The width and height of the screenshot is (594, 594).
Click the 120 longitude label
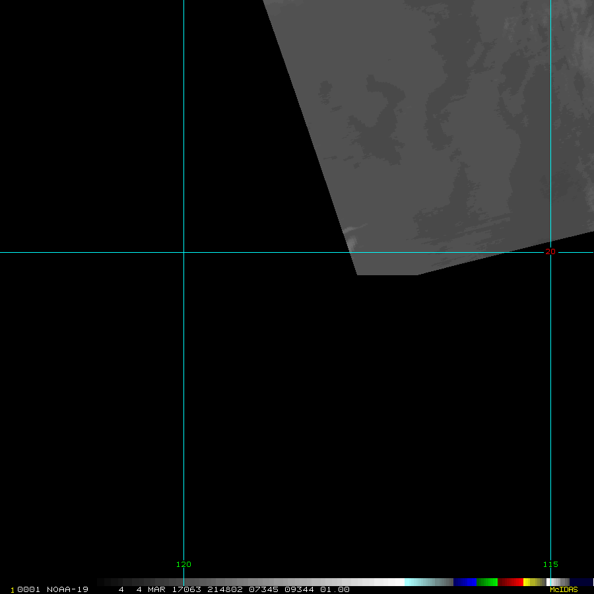tap(183, 564)
